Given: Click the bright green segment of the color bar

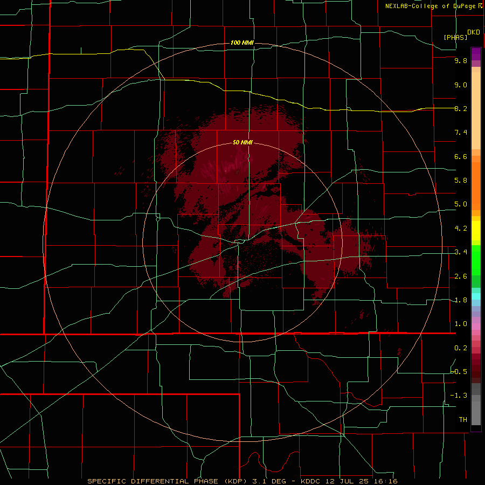Looking at the screenshot, I should pyautogui.click(x=476, y=260).
